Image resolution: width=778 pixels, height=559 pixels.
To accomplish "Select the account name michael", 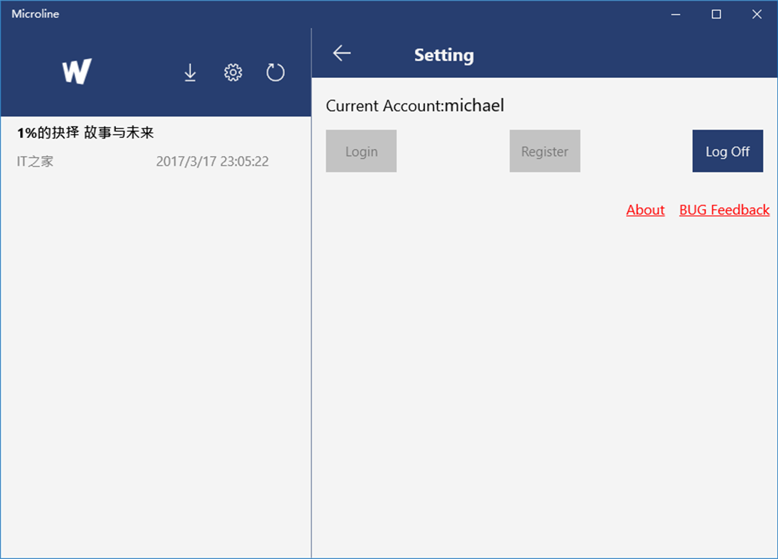I will (474, 105).
